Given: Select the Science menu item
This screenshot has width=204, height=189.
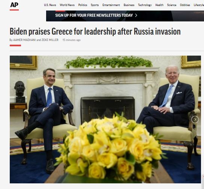Looking at the screenshot, I should click(172, 5).
